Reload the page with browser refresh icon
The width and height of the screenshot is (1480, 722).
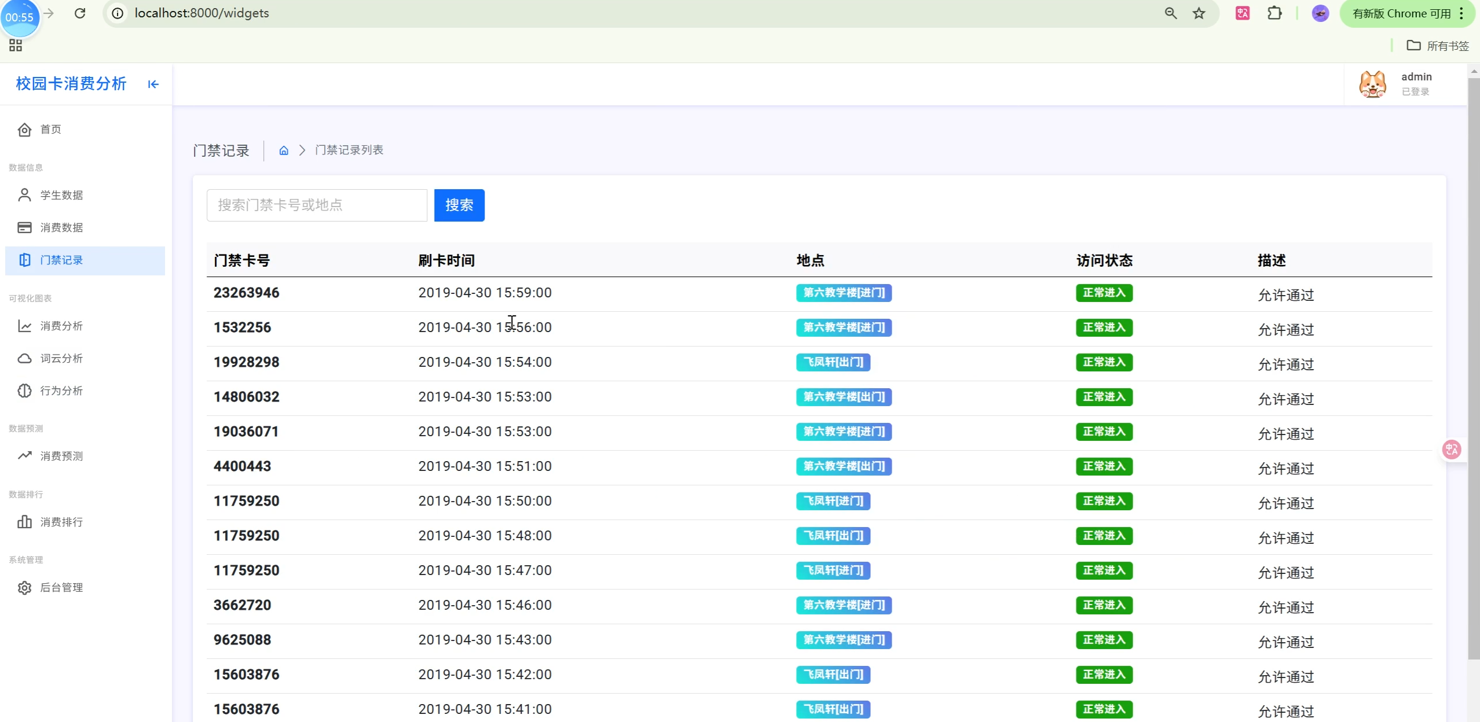(x=80, y=13)
